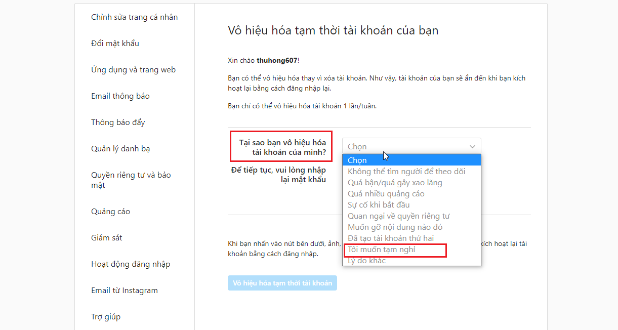Open Ứng dụng và trang web section
618x330 pixels.
(x=133, y=70)
